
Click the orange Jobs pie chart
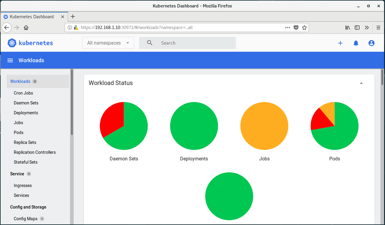tap(264, 126)
